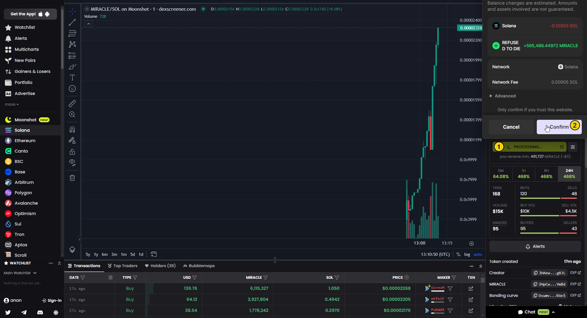587x318 pixels.
Task: Open the Holders (39) tab
Action: click(x=160, y=266)
